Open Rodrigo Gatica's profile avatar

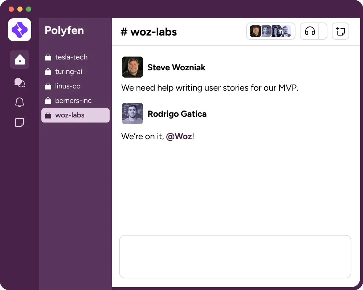pyautogui.click(x=132, y=113)
